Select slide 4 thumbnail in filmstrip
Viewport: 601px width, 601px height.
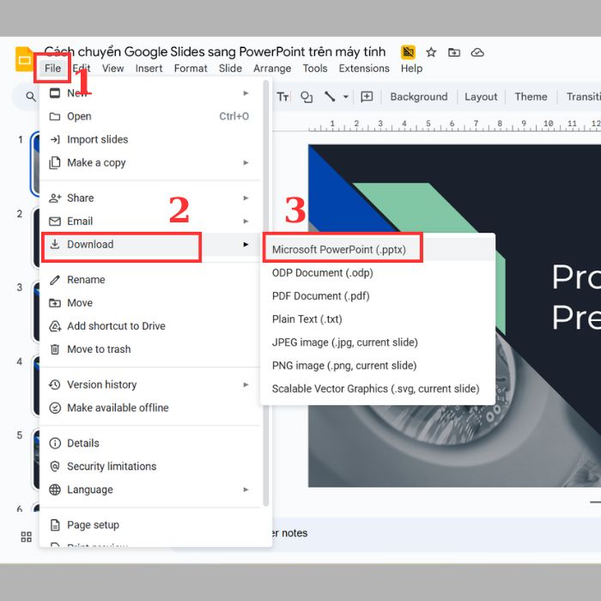pyautogui.click(x=35, y=385)
